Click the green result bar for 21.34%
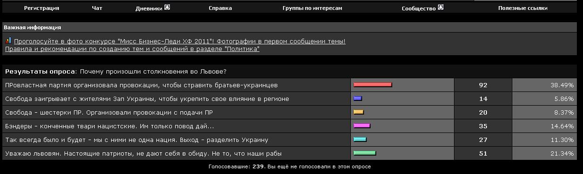The image size is (583, 174). 365,153
